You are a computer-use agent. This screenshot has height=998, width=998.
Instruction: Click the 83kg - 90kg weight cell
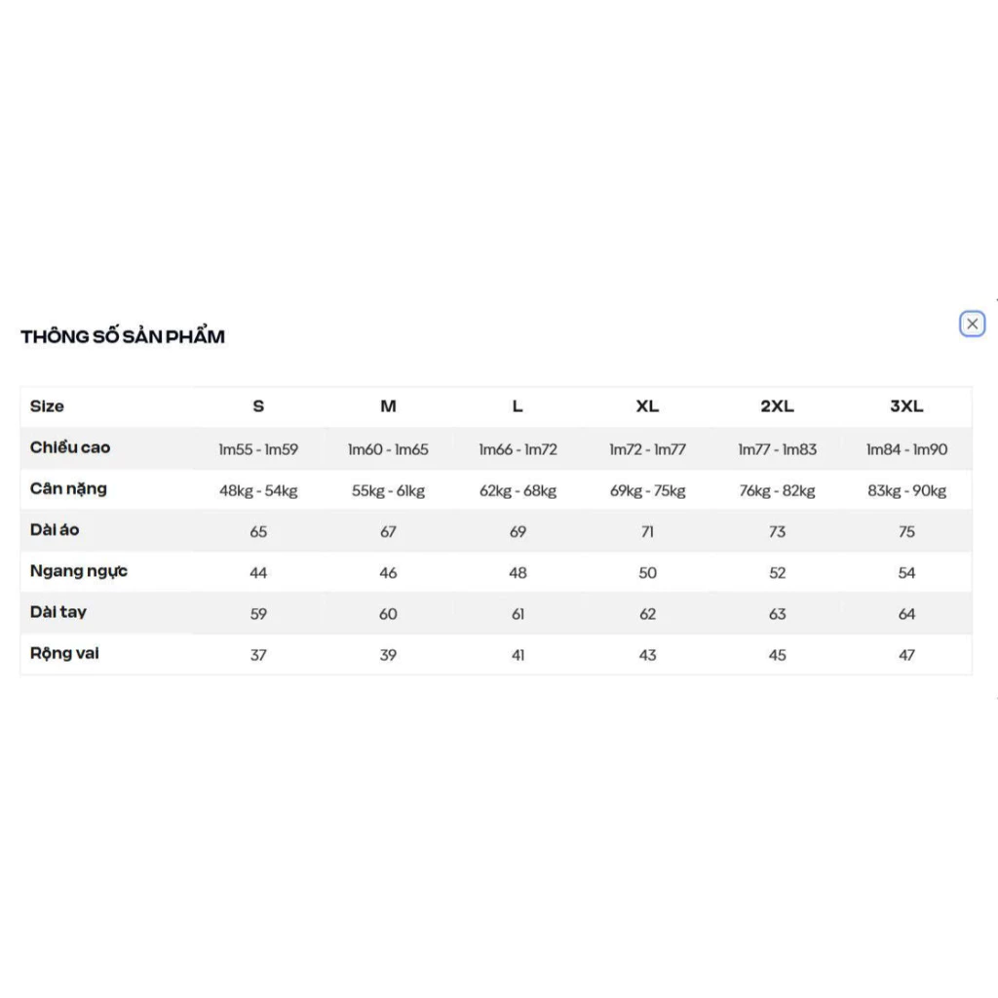coord(906,491)
